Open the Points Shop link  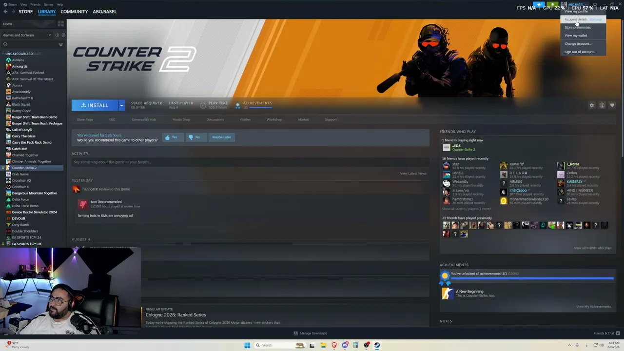click(181, 119)
